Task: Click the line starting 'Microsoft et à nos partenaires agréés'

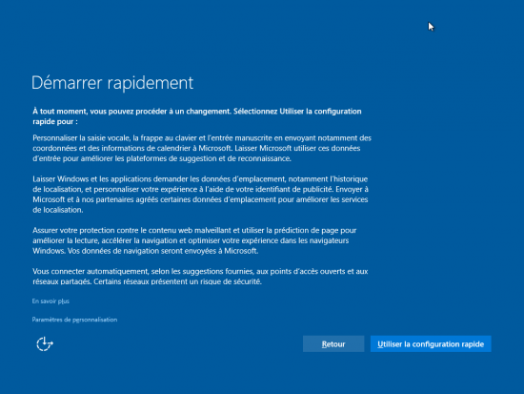Action: click(x=200, y=199)
